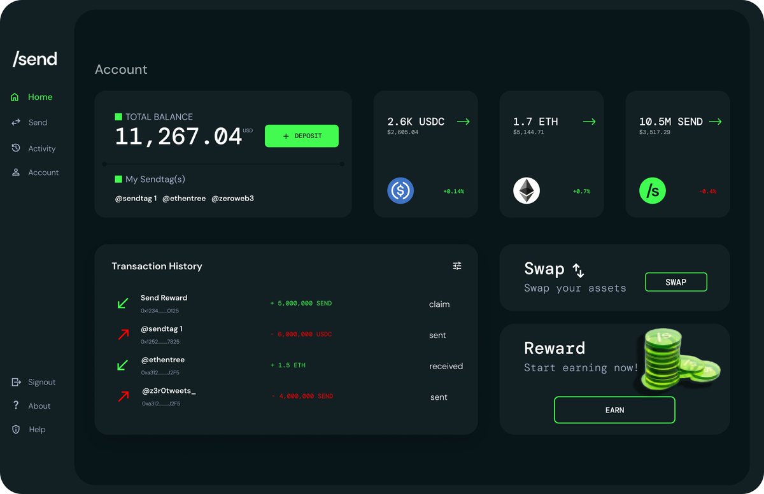This screenshot has width=764, height=494.
Task: Click the EARN button
Action: [x=614, y=410]
